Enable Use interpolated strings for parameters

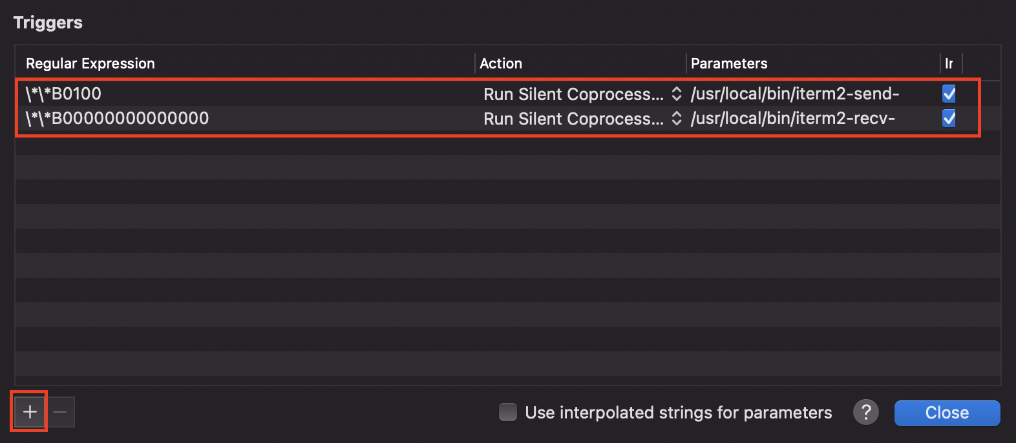[x=508, y=412]
